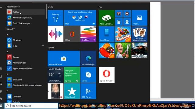
Task: Open Settings gear in Start sidebar
Action: point(1,91)
